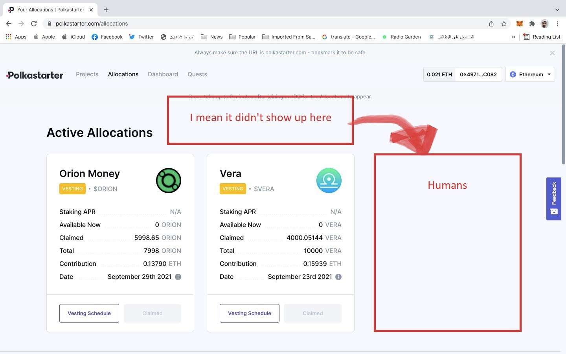Click the site lock icon
The width and height of the screenshot is (566, 354).
49,24
